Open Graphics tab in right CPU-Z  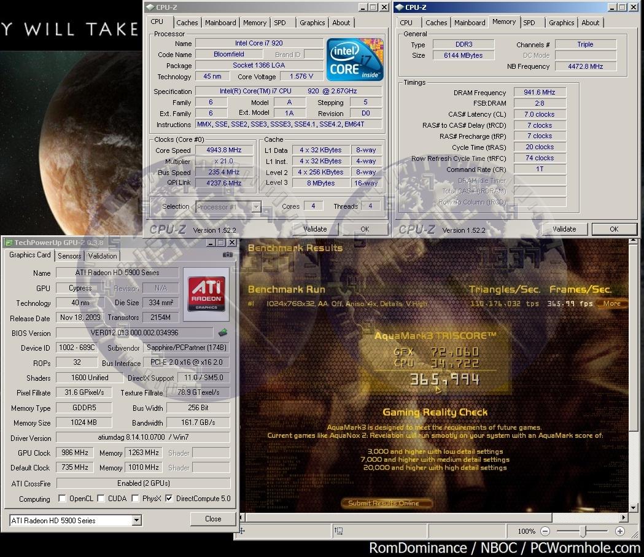coord(562,23)
